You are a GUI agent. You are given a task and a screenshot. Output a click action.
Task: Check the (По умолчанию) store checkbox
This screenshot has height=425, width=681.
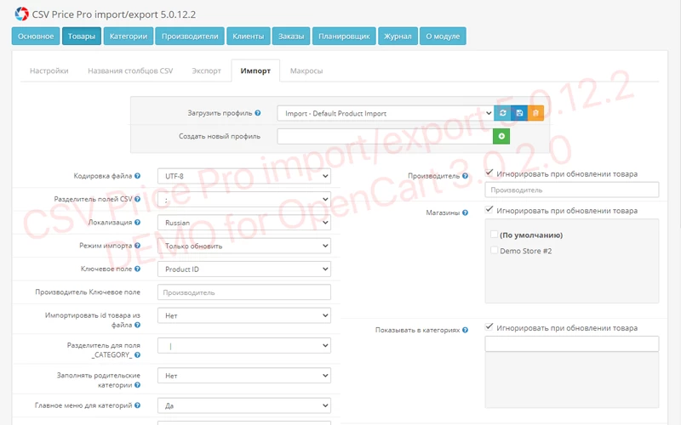pyautogui.click(x=494, y=235)
